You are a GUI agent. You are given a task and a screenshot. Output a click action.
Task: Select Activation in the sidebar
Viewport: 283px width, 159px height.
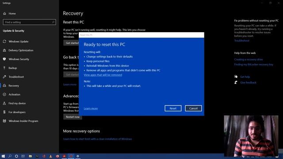[15, 95]
